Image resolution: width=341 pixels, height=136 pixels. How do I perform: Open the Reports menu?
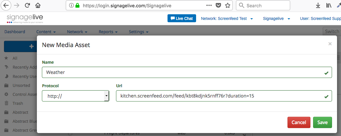coord(108,32)
